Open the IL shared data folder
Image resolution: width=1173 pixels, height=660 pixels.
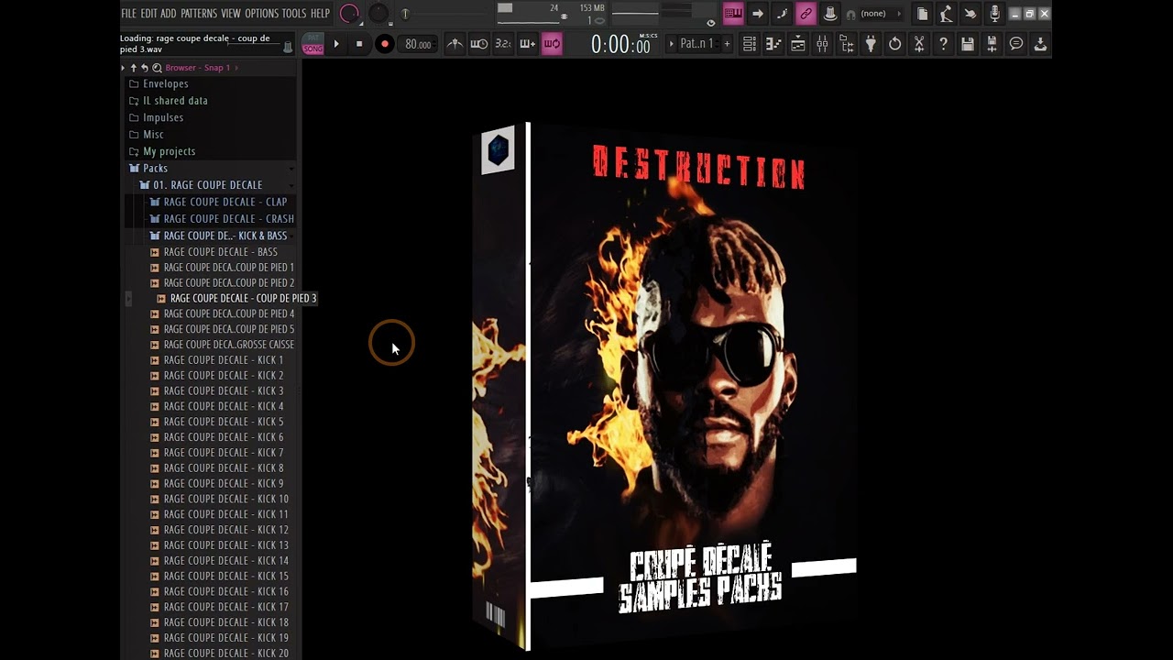point(168,101)
